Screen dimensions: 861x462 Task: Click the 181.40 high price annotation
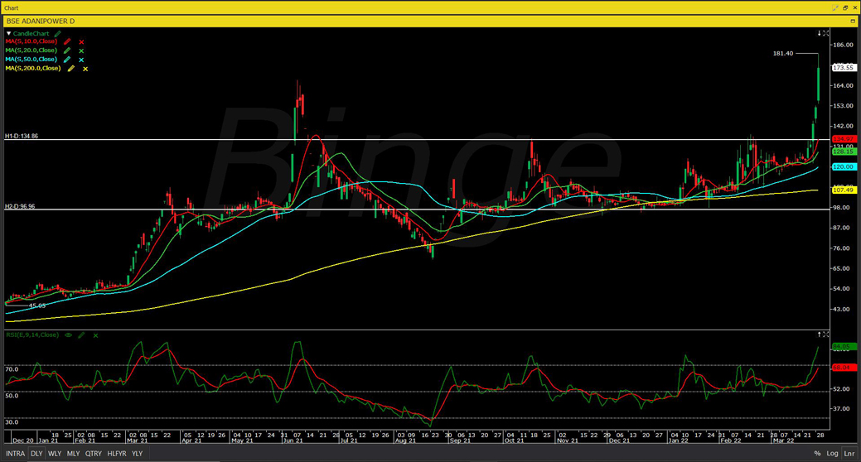783,53
